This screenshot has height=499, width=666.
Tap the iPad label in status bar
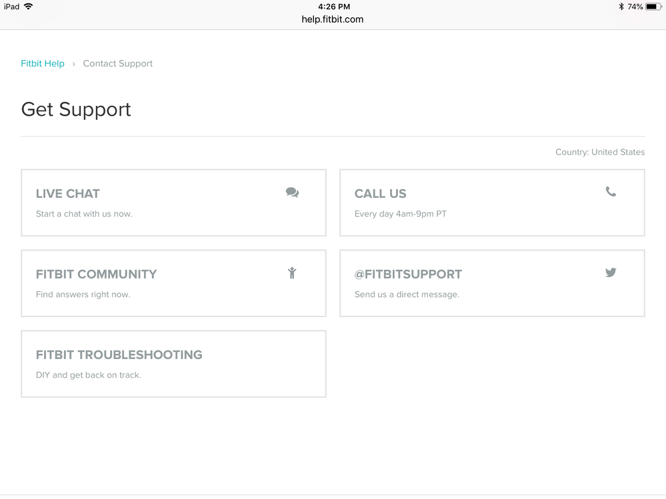11,7
